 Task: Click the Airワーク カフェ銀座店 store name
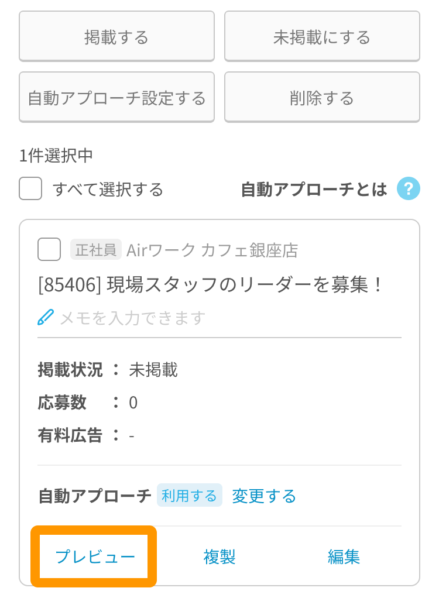212,250
